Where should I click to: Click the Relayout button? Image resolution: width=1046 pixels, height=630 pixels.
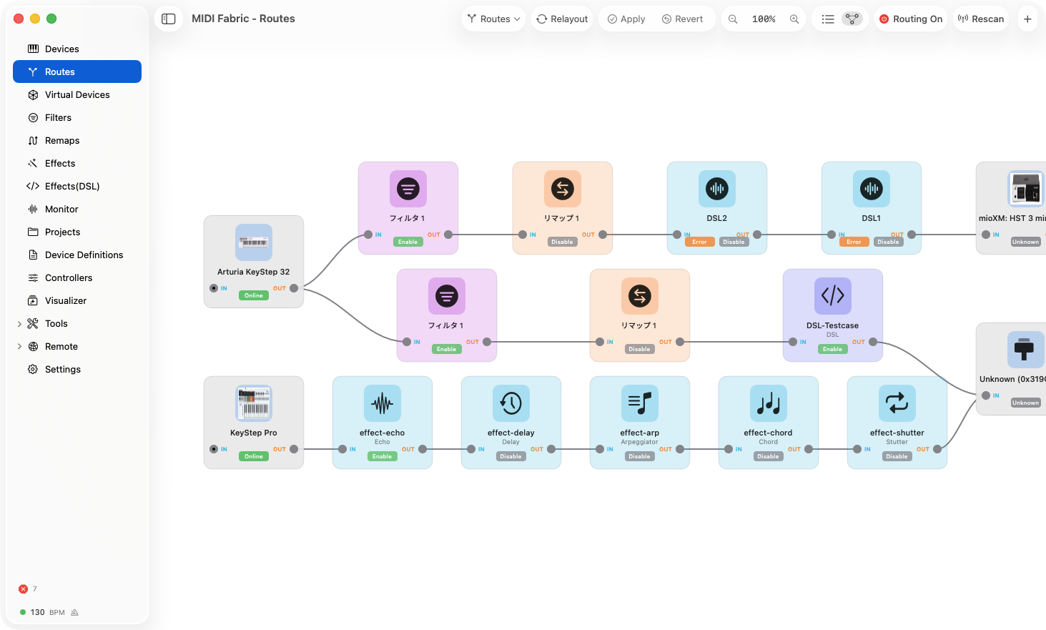tap(563, 19)
